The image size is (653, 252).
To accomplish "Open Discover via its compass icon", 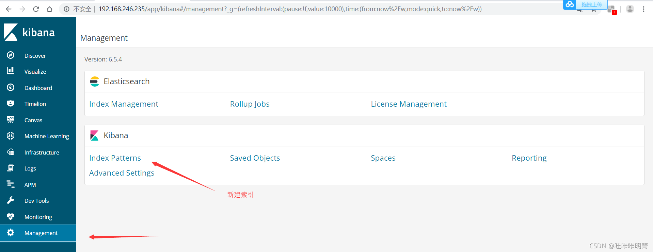I will pos(11,55).
